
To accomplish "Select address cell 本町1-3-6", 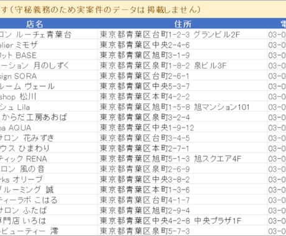I will pyautogui.click(x=182, y=189).
